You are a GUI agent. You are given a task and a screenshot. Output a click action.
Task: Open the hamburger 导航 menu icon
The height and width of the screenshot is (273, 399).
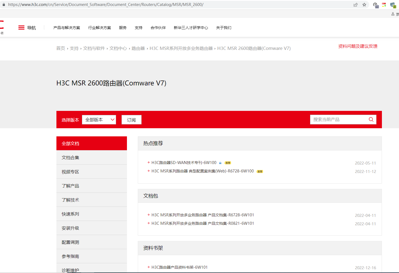pyautogui.click(x=21, y=28)
